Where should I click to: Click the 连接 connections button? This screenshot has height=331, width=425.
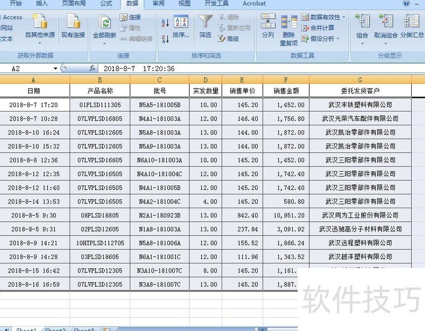point(130,18)
